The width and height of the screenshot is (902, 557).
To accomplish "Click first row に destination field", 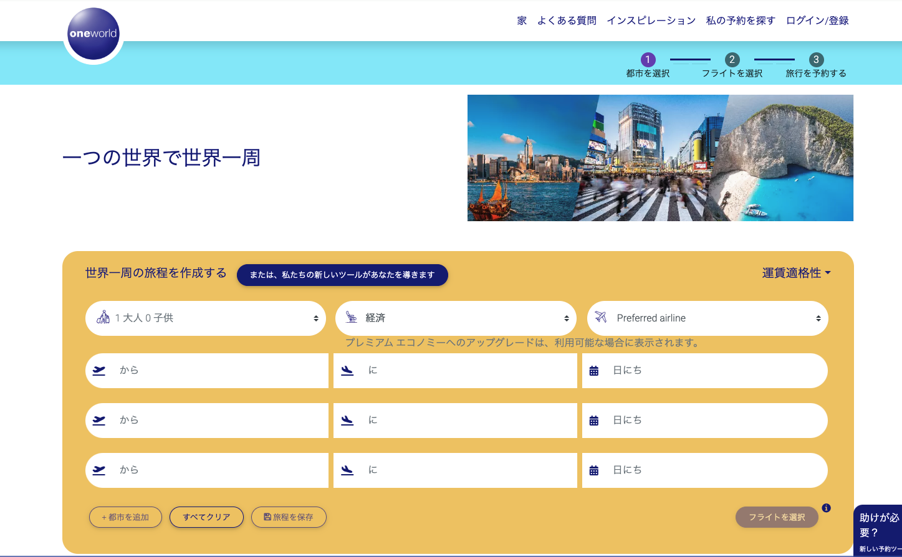I will tap(455, 371).
